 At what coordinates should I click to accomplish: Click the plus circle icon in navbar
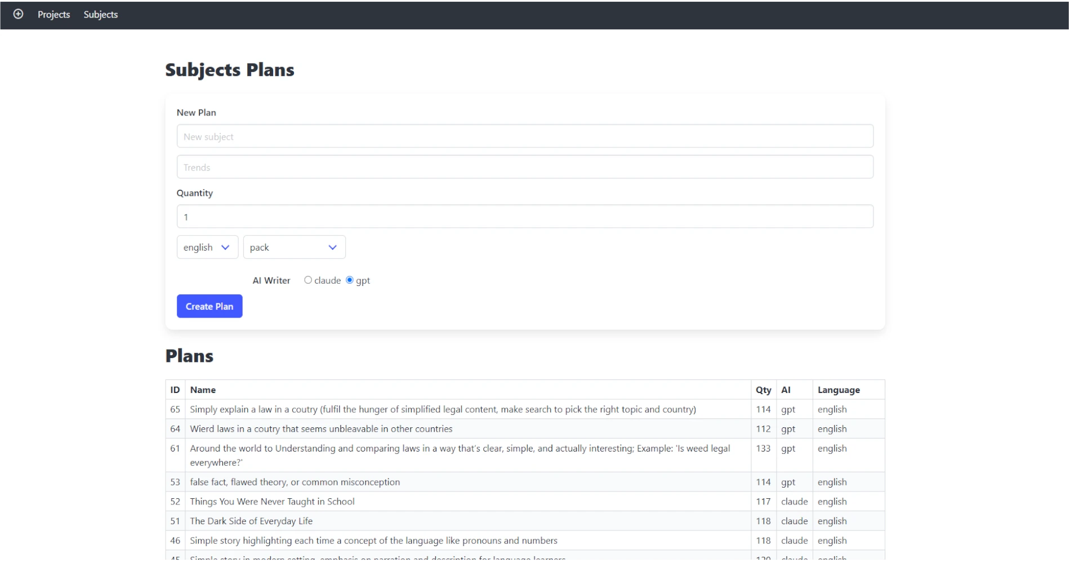[18, 14]
